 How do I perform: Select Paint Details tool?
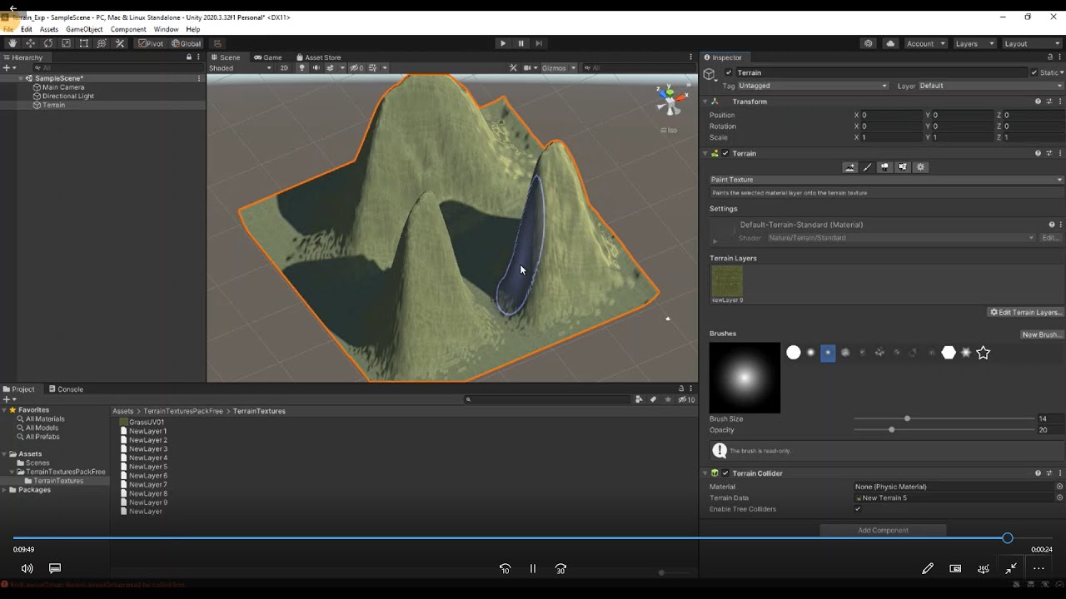point(903,167)
